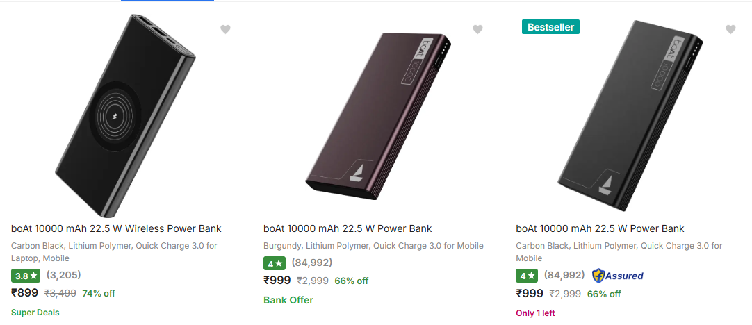Click the 74% off discount text
Screen dimensions: 752x325
click(99, 293)
